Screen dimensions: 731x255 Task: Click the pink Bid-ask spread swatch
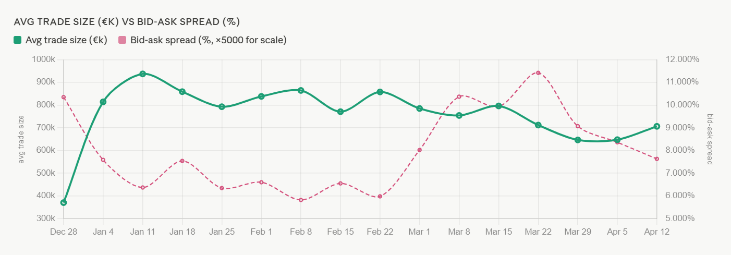(123, 40)
